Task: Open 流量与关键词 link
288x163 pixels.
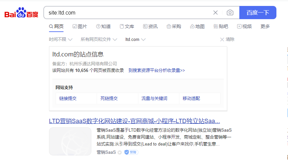Action: point(154,98)
